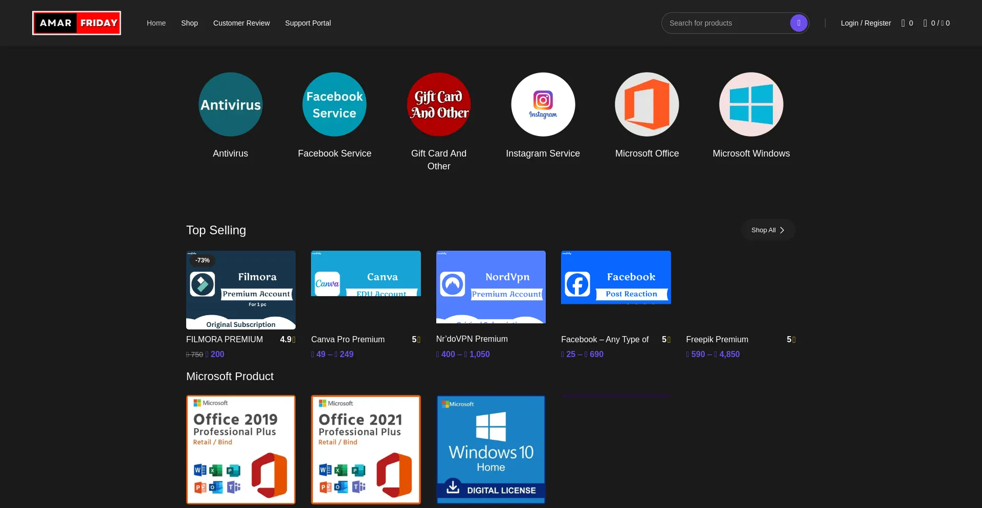
Task: Open the Support Portal link
Action: (x=308, y=23)
